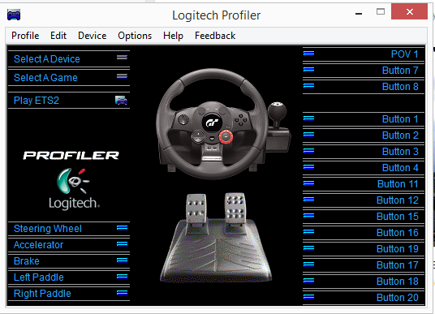Click the blue bars icon for Button 1
Screen dimensions: 435x314
click(x=308, y=118)
